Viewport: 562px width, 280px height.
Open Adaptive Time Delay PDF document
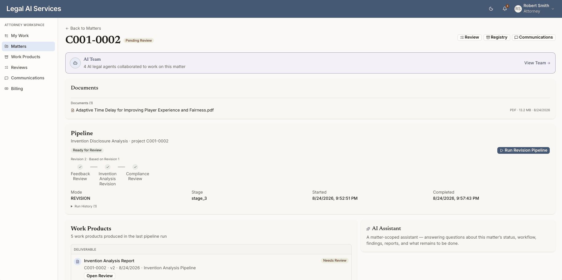pos(145,110)
